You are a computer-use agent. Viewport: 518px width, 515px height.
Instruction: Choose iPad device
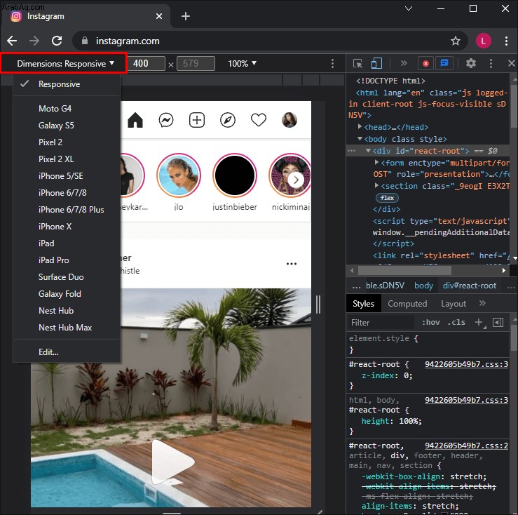coord(66,243)
